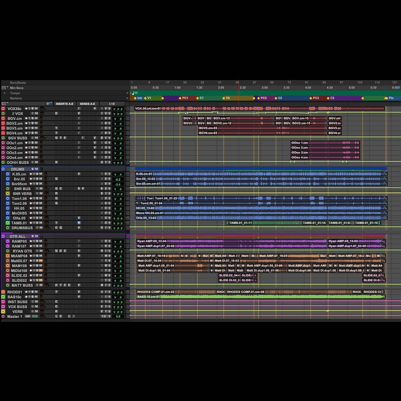Viewport: 401px width, 401px height.
Task: Open insert 7 on the RHOD01 track
Action: coord(56,292)
